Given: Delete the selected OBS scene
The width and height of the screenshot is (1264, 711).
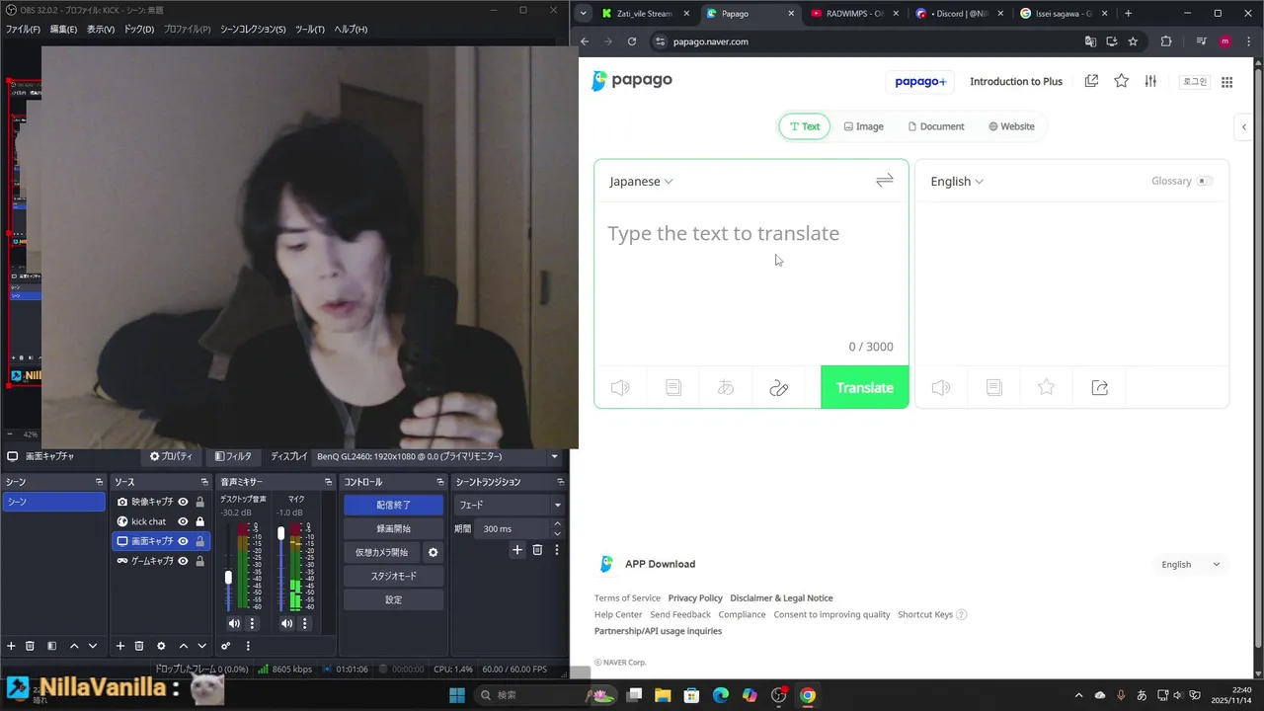Looking at the screenshot, I should tap(30, 646).
